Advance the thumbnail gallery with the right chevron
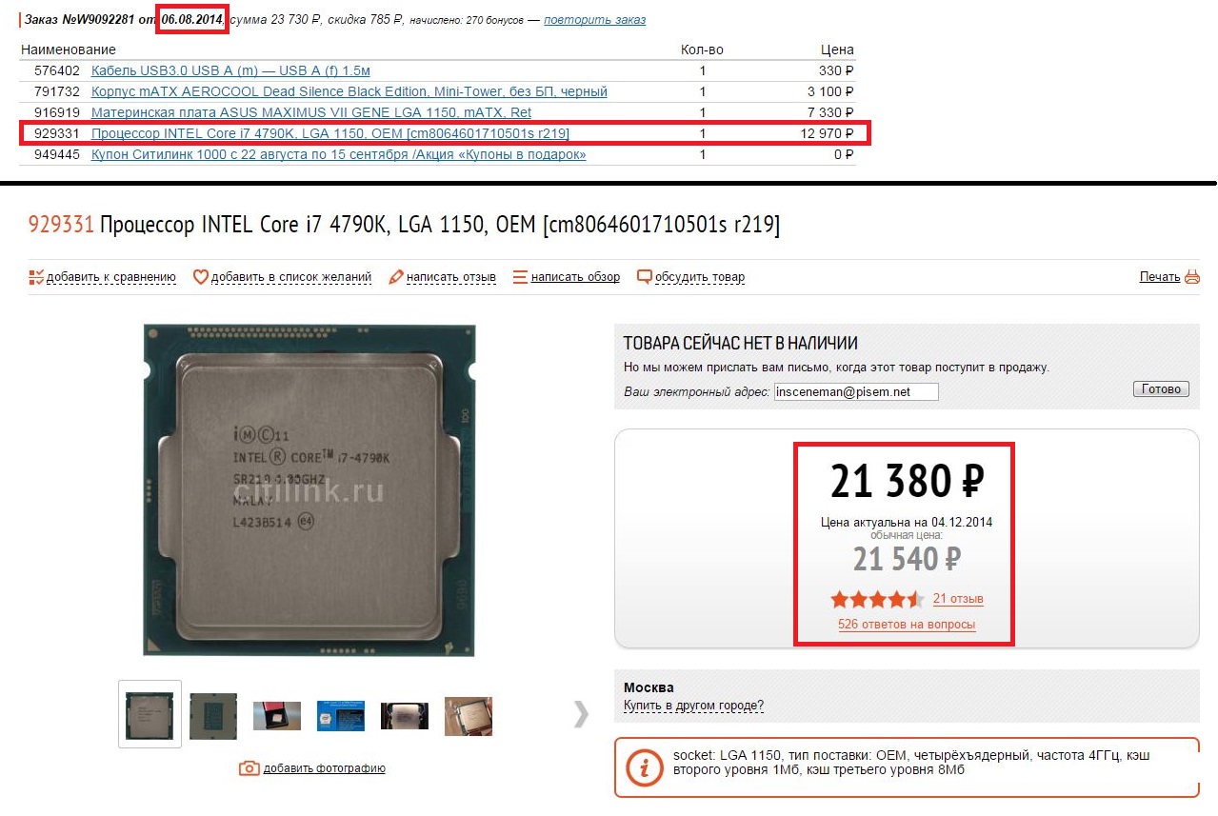Viewport: 1218px width, 816px height. pyautogui.click(x=582, y=714)
